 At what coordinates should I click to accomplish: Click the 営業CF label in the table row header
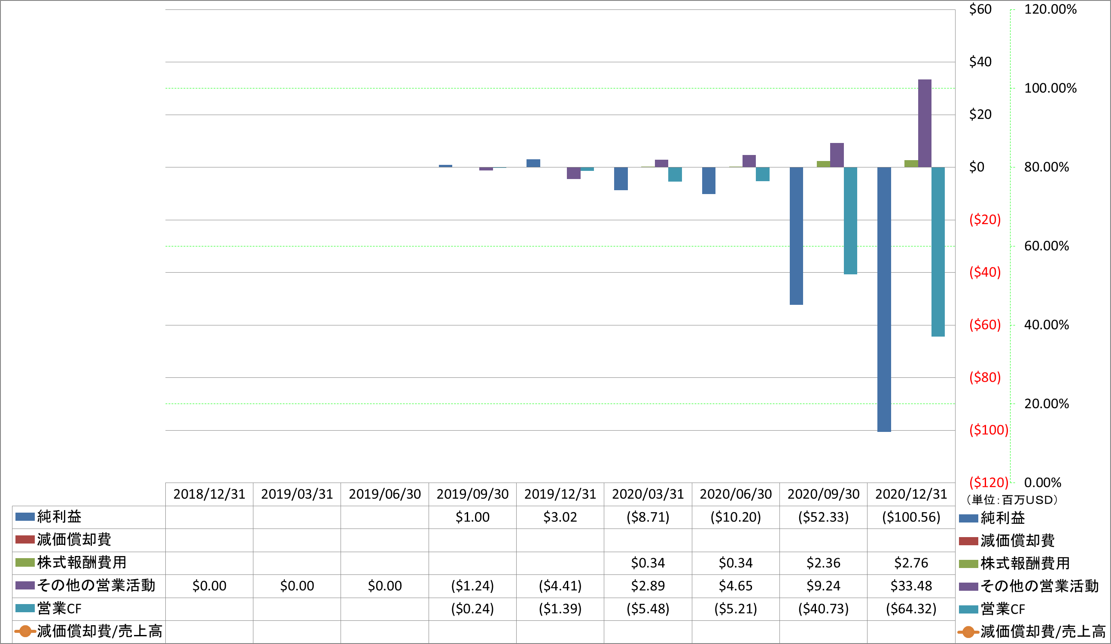point(60,609)
